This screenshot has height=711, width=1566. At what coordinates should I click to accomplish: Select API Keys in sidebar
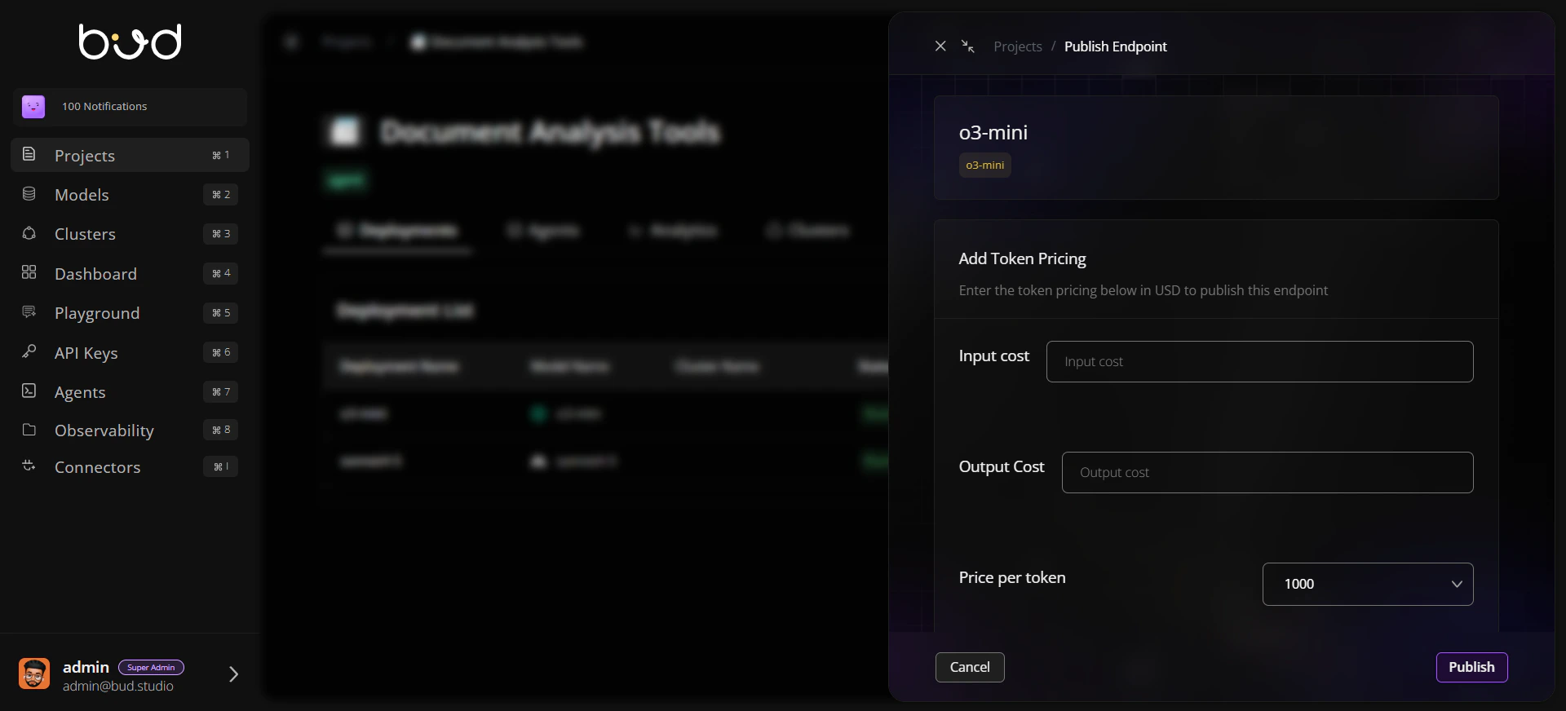130,352
